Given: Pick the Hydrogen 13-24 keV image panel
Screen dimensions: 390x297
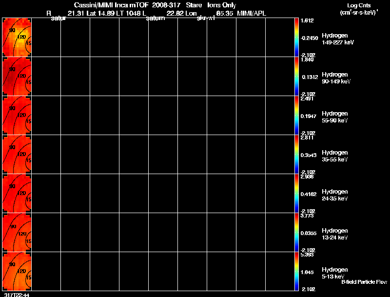Looking at the screenshot, I should coord(17,233).
